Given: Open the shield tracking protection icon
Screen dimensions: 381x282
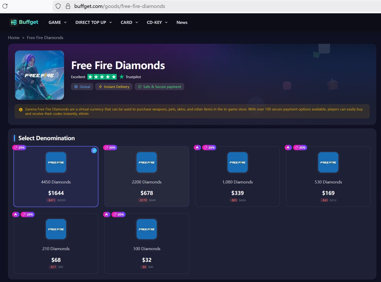Looking at the screenshot, I should coord(58,6).
